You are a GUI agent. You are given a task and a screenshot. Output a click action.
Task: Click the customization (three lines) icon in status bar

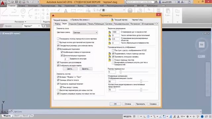coord(210,116)
